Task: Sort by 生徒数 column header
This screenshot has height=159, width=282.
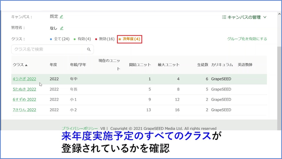Action: 203,65
